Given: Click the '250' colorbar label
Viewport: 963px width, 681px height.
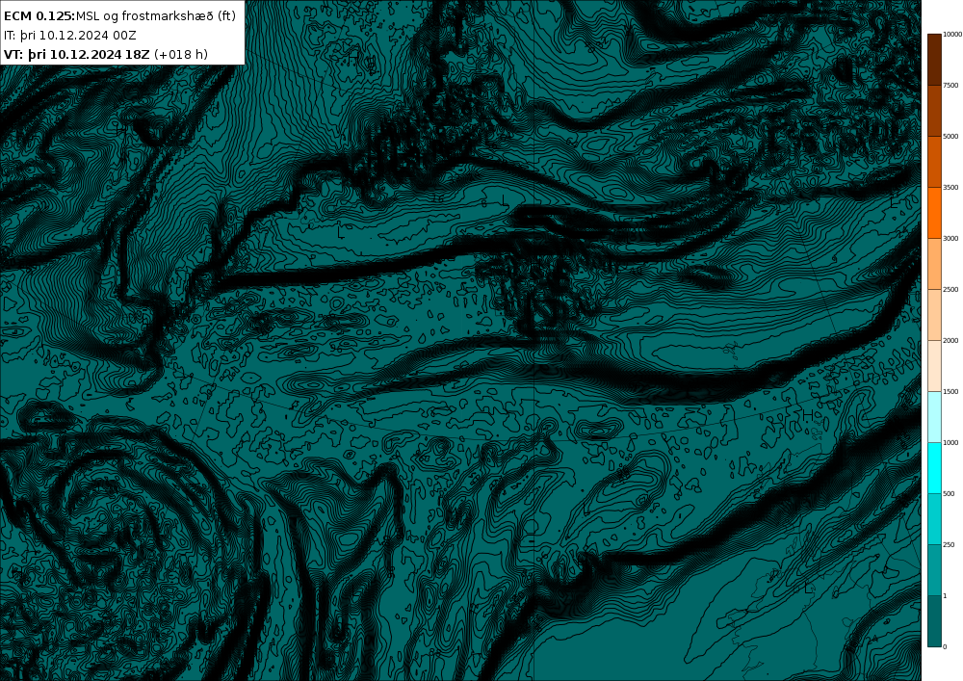Looking at the screenshot, I should 949,544.
